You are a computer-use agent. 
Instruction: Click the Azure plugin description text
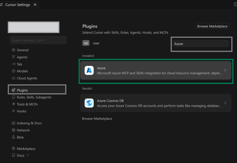click(x=160, y=73)
